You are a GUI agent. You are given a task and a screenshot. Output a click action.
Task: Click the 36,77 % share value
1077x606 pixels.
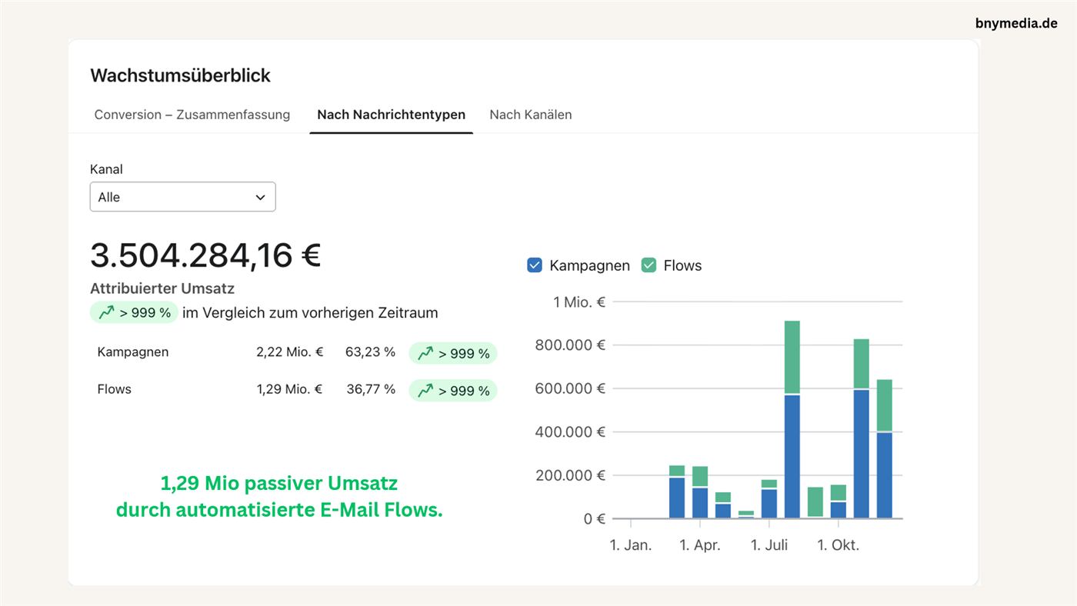click(x=371, y=389)
